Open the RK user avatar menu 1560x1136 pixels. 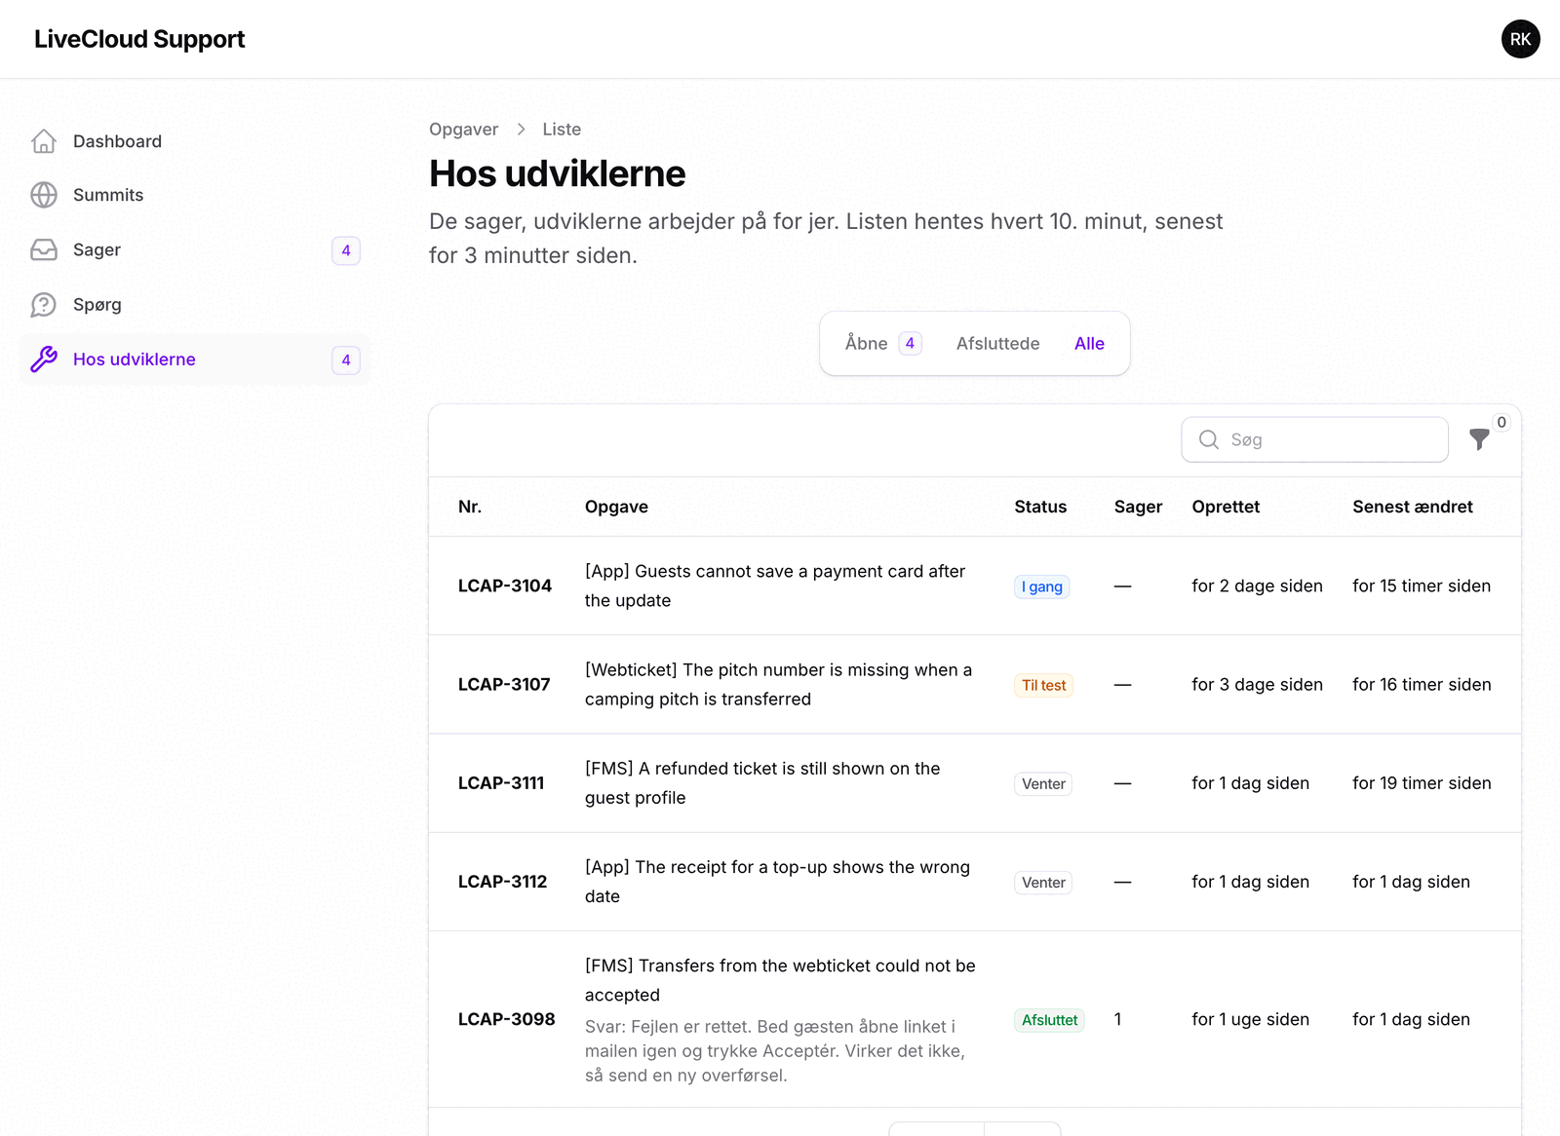pos(1520,39)
